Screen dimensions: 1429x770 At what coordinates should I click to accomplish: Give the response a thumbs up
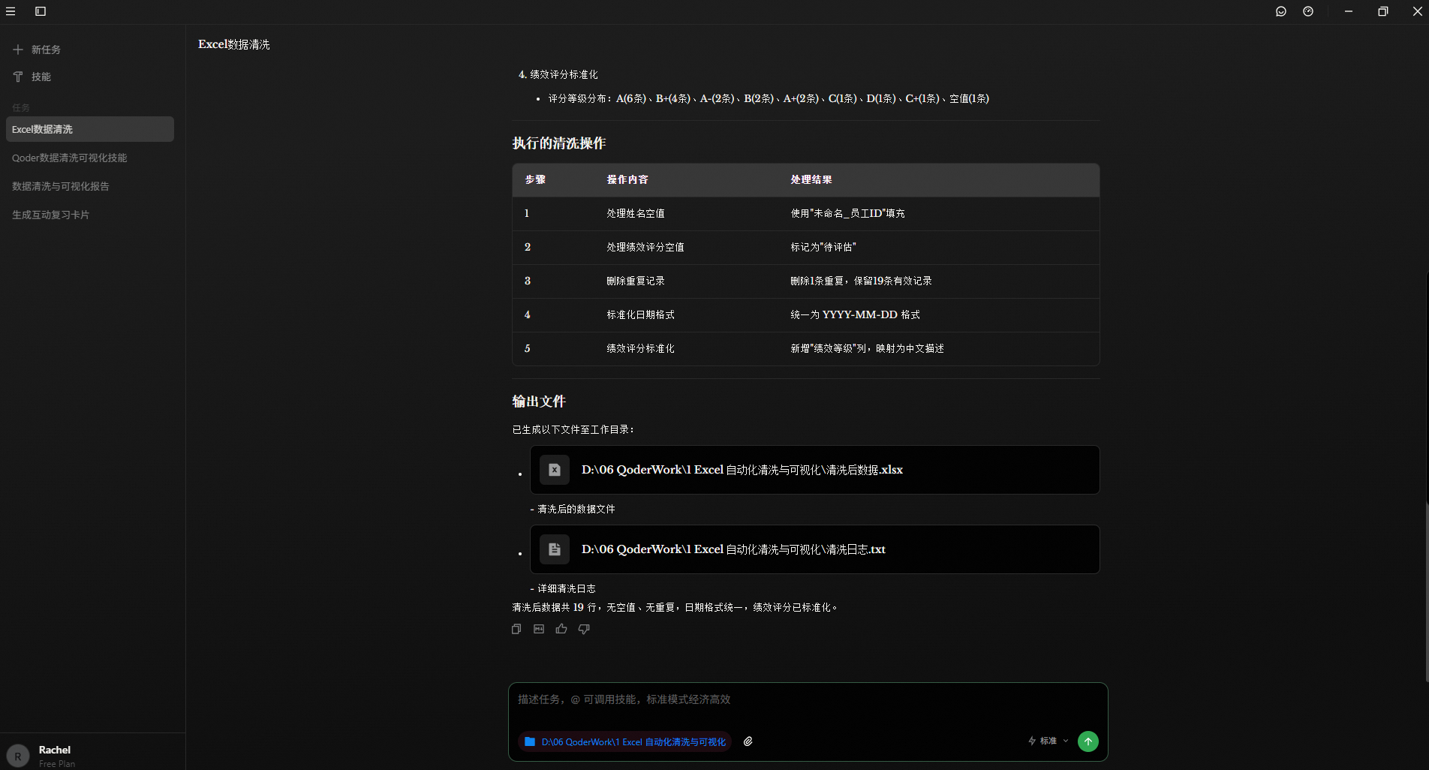pos(561,629)
